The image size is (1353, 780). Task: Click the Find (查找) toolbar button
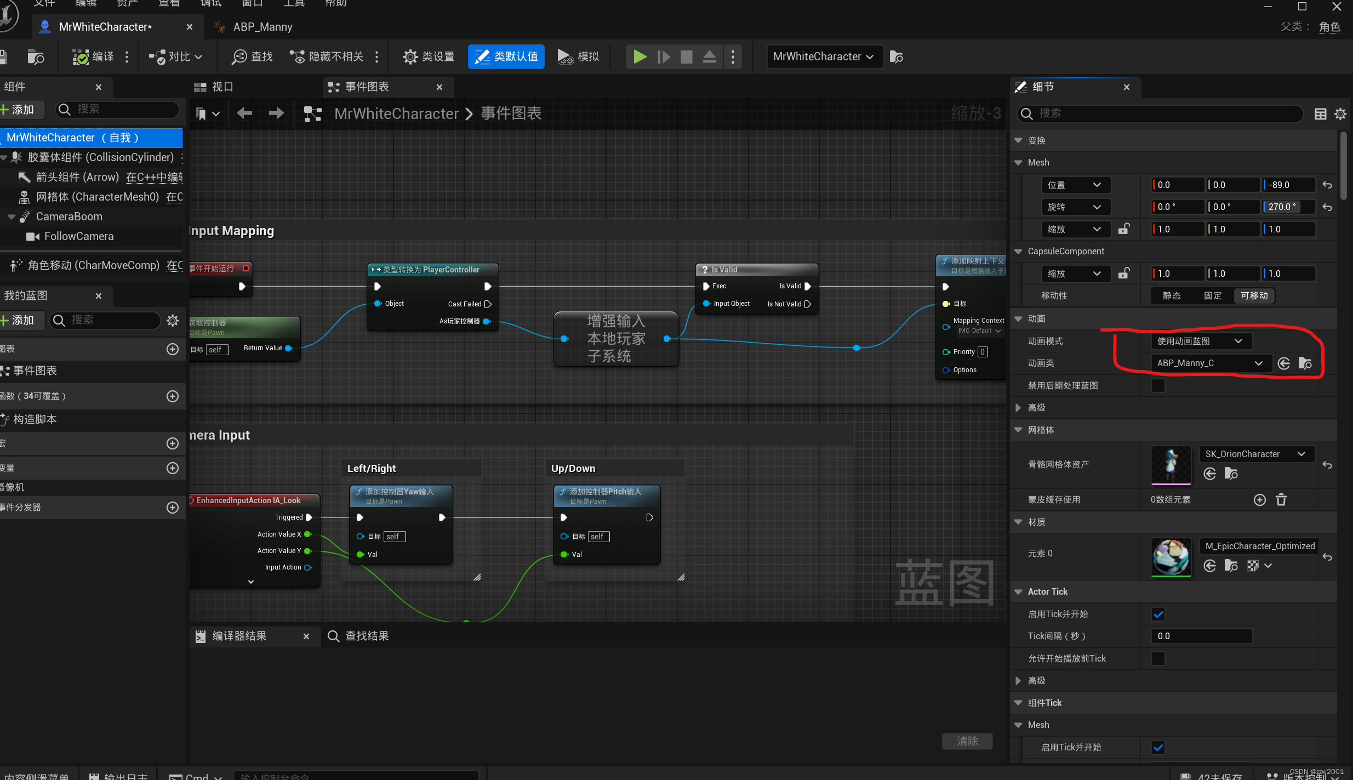[252, 56]
